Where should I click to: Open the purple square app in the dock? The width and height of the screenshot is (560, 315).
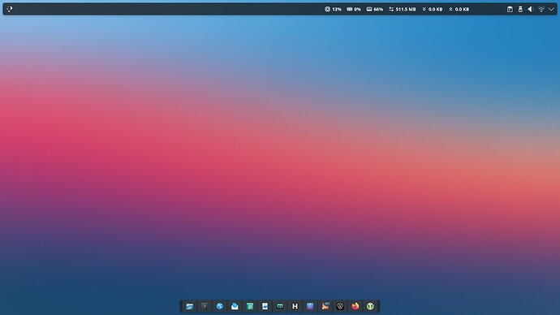click(x=310, y=306)
